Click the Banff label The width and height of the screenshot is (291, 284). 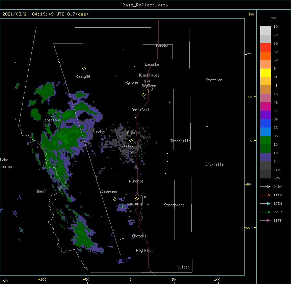coord(42,191)
